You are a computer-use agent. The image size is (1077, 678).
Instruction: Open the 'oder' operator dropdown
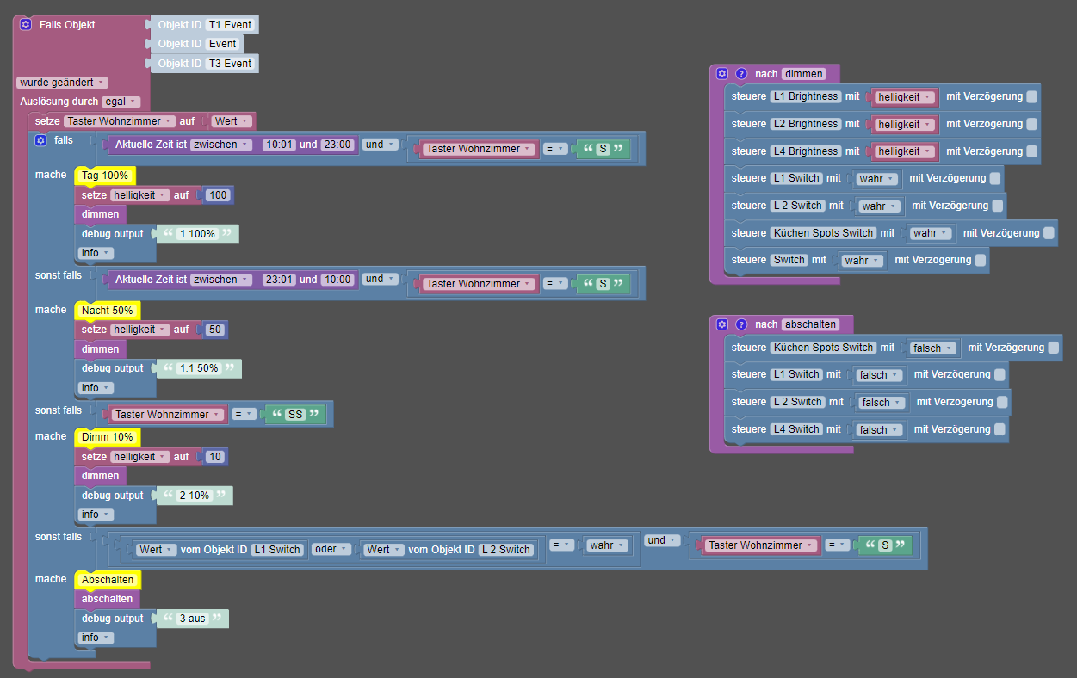coord(331,549)
